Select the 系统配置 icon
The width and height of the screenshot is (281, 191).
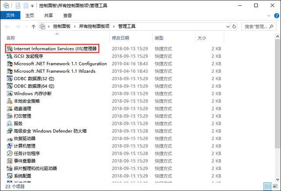[x=10, y=176]
